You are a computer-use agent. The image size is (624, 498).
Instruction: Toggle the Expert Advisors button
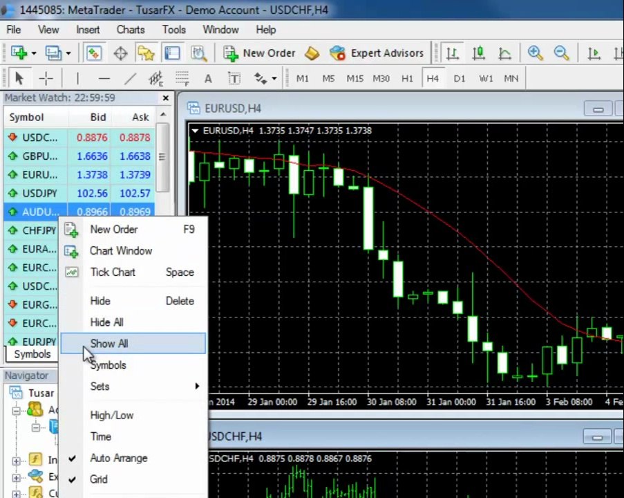(377, 53)
